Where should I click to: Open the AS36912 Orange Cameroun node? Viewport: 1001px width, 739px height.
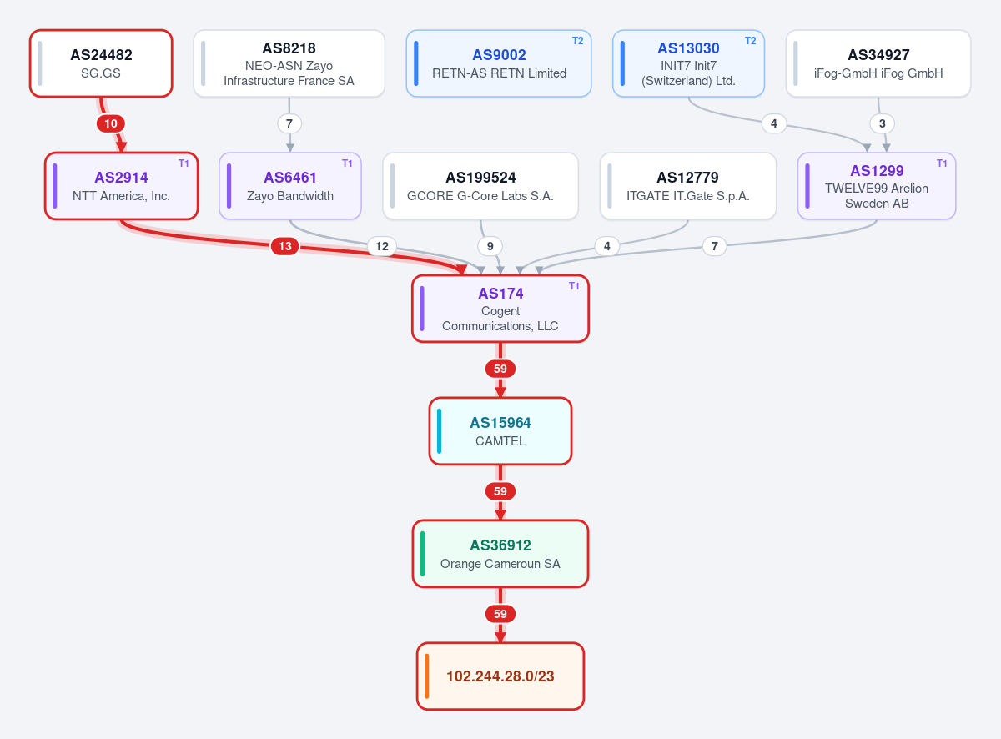click(x=500, y=554)
